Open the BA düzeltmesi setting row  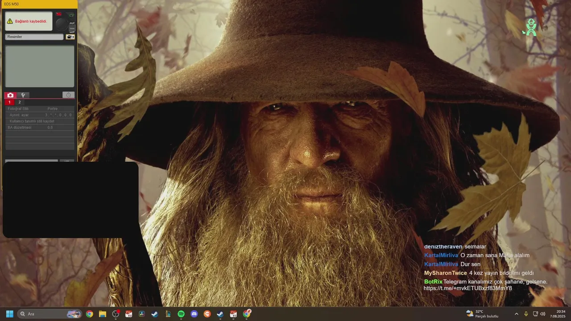(40, 128)
